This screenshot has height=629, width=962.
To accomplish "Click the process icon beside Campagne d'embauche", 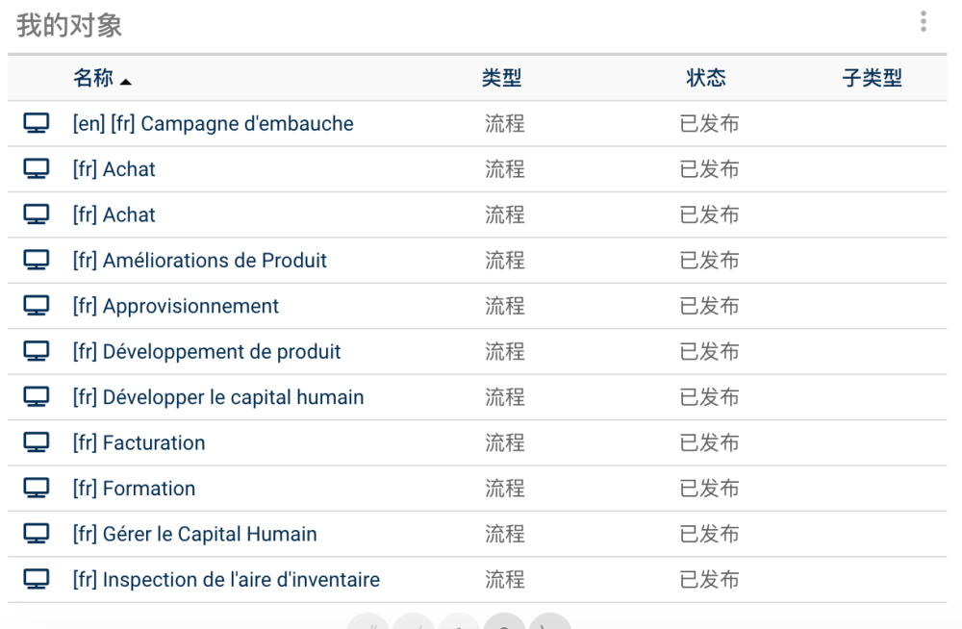I will click(37, 124).
